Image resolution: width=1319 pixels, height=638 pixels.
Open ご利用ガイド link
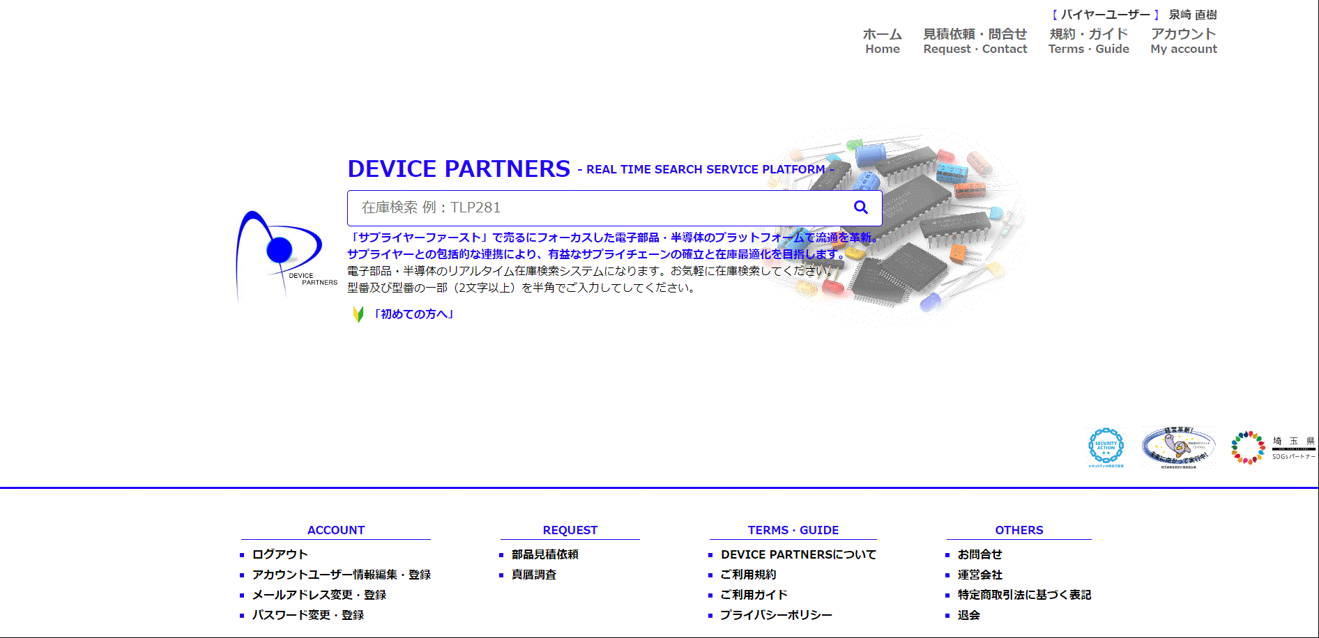click(x=754, y=595)
